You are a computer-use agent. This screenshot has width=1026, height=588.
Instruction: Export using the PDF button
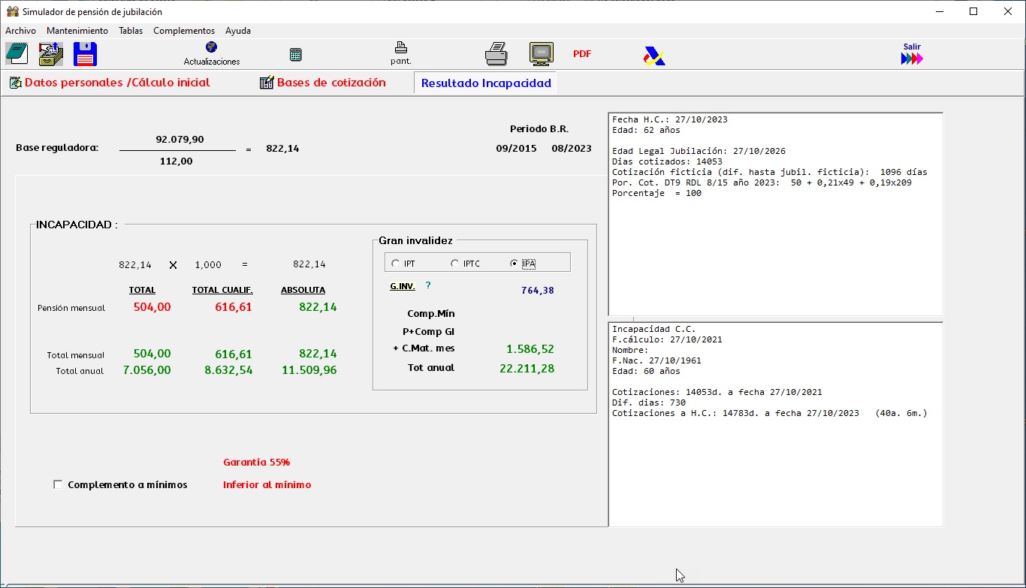pyautogui.click(x=582, y=54)
